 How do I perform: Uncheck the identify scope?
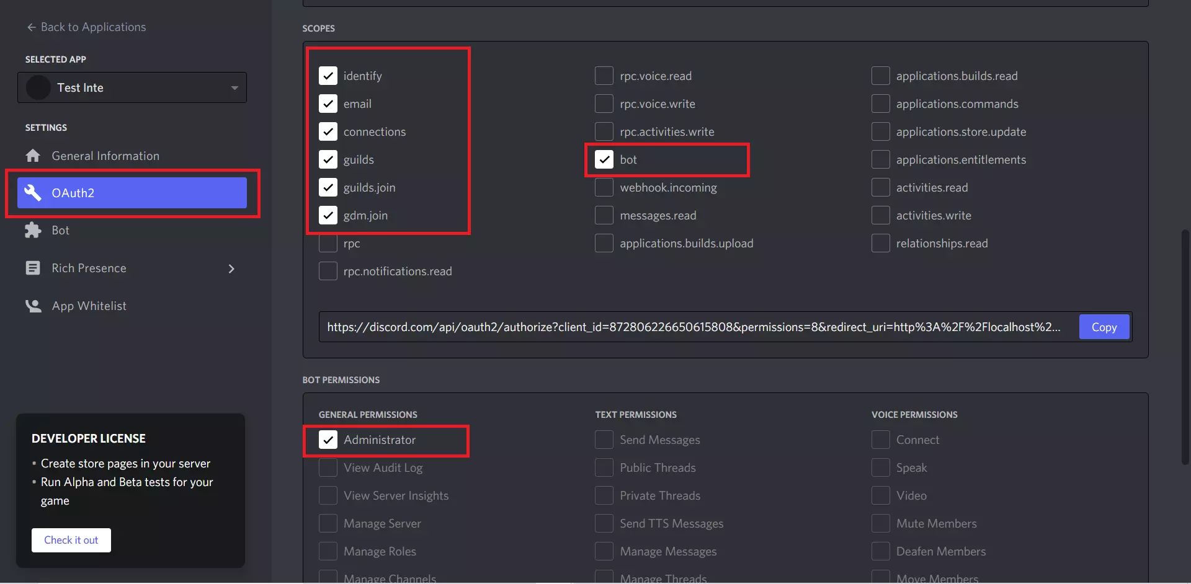coord(328,76)
